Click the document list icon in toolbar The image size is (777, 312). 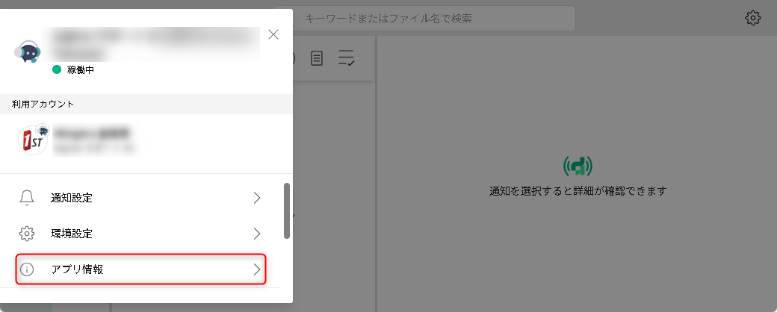[x=317, y=58]
